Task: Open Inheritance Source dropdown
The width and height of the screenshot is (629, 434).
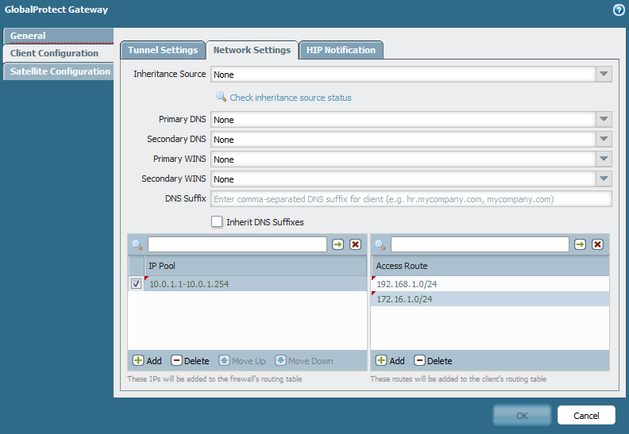Action: tap(604, 74)
